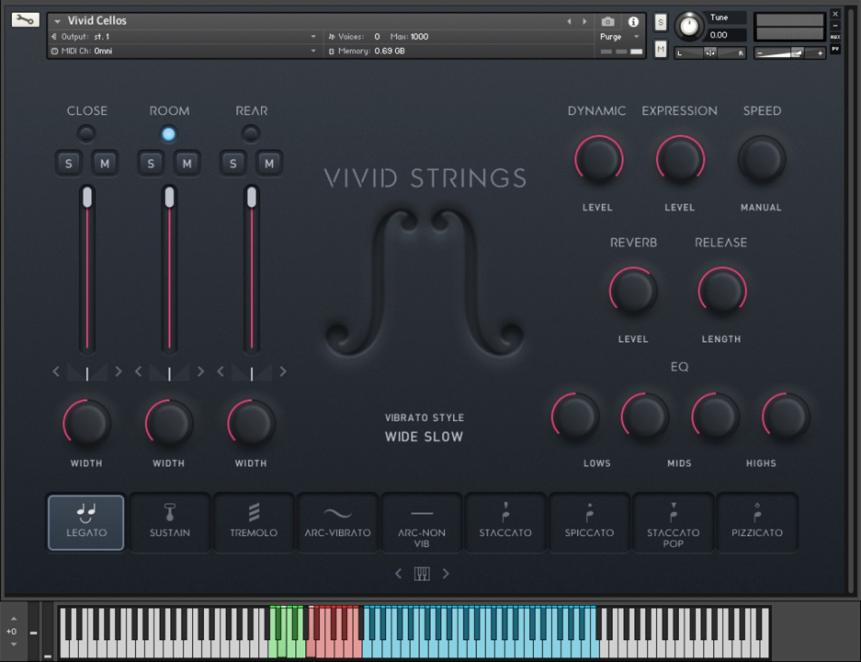Select the Spiccato articulation
The image size is (861, 662).
(x=589, y=522)
